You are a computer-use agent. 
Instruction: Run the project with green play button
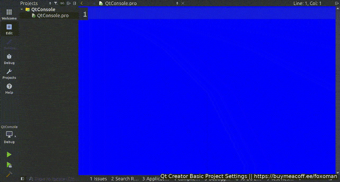pos(9,154)
